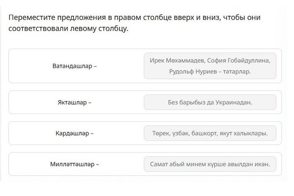Select the "Төрек, үзбәк, башкорт, якут халыклары." box

(210, 133)
